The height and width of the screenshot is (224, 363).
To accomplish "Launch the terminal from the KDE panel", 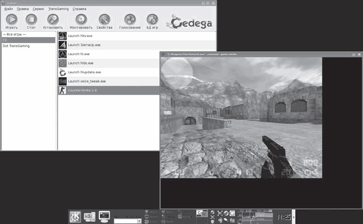I will [x=104, y=216].
